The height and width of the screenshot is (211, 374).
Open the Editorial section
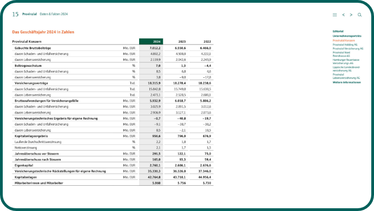pos(338,31)
